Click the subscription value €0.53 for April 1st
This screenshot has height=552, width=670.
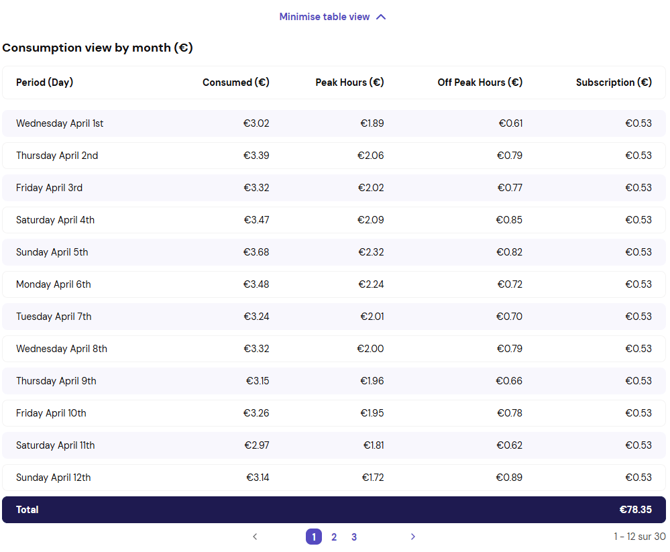(638, 123)
